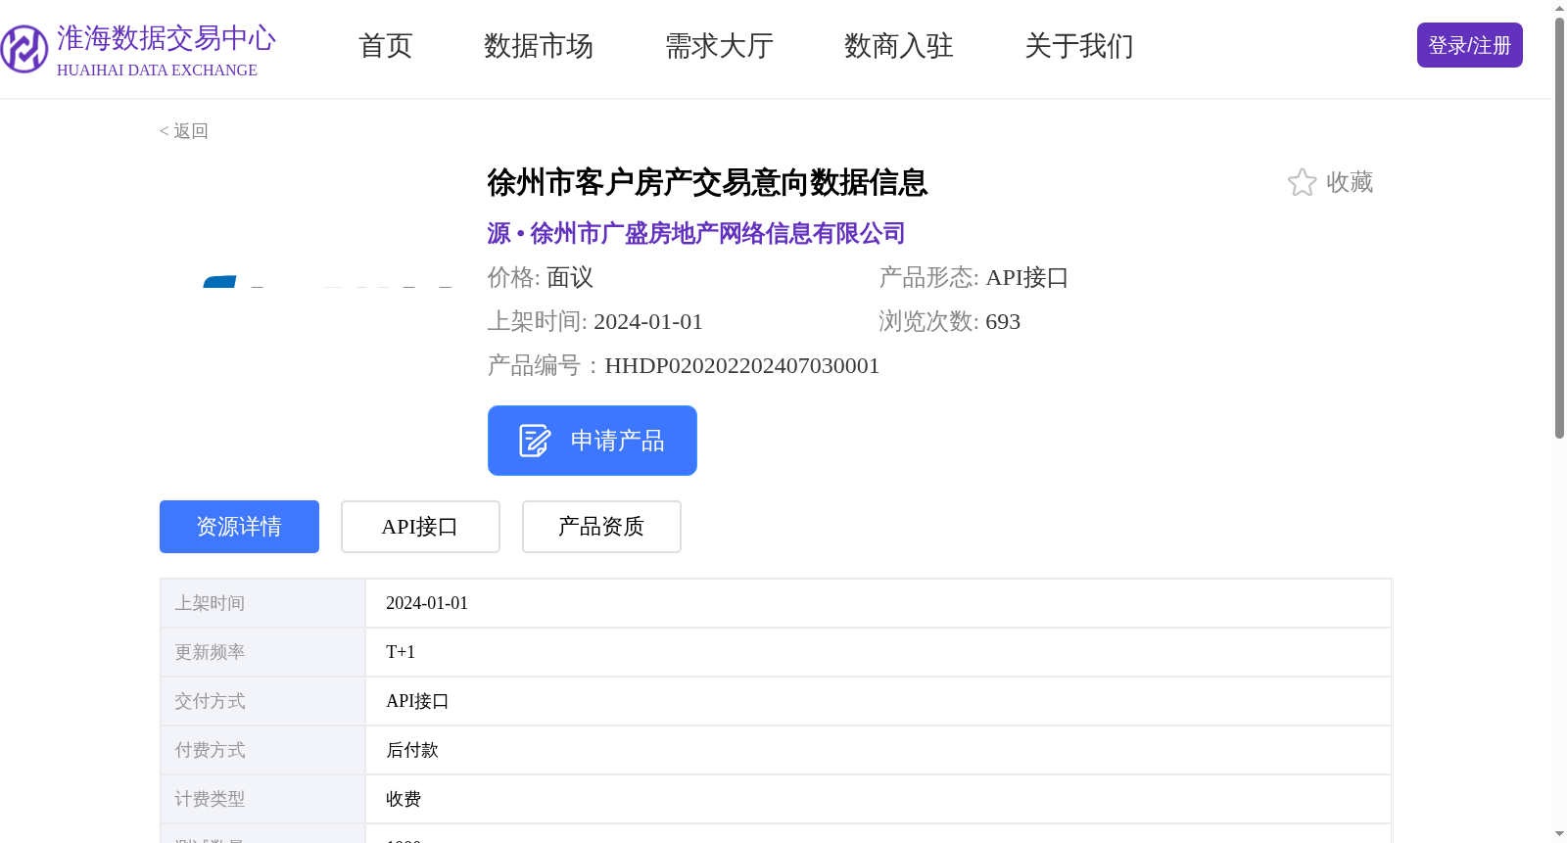Go to 需求大厅 in navigation

pos(719,46)
